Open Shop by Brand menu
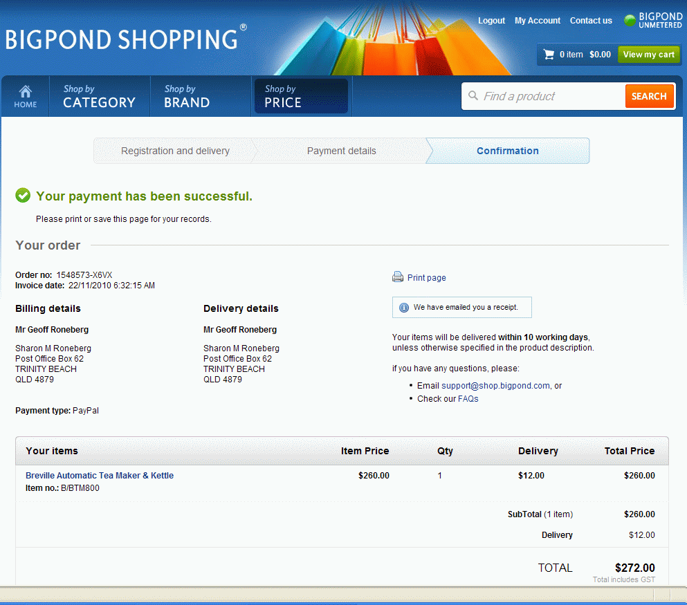This screenshot has height=605, width=687. click(200, 96)
